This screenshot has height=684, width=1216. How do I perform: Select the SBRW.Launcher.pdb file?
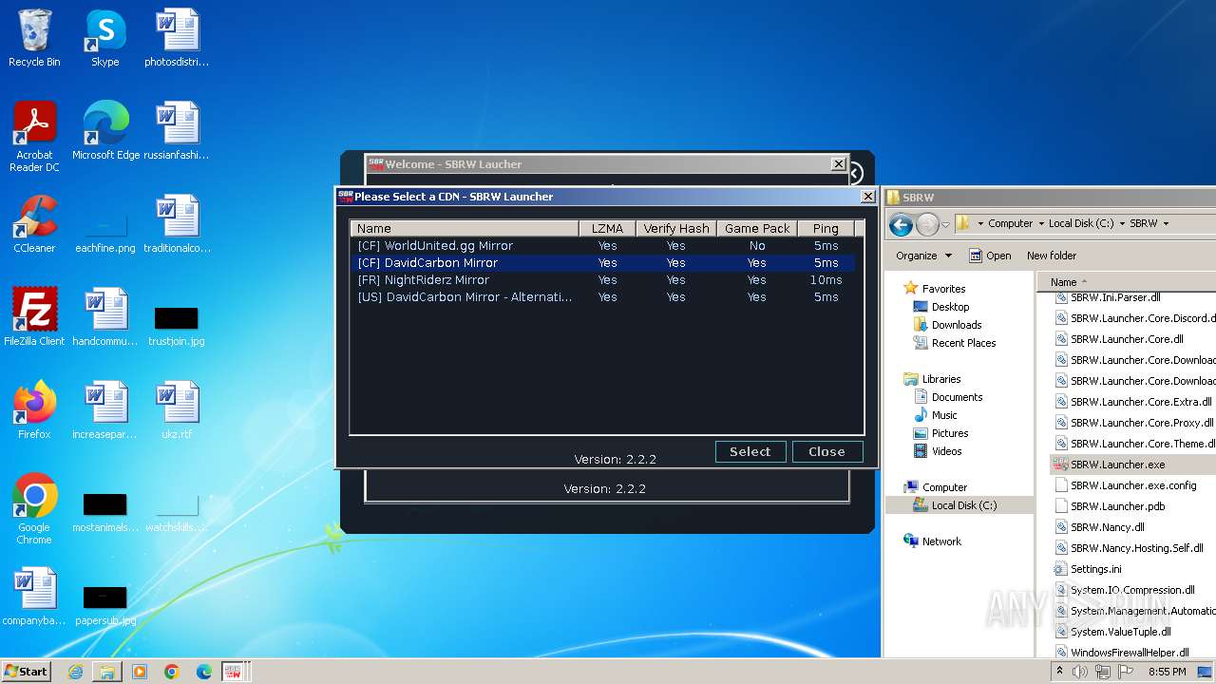[1117, 506]
